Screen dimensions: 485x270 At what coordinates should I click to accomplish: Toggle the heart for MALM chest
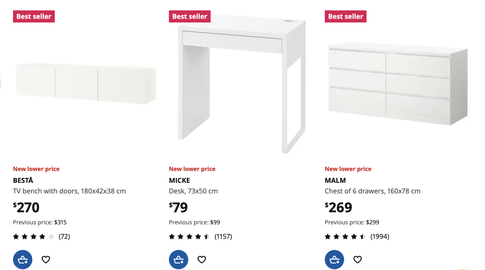tap(357, 260)
